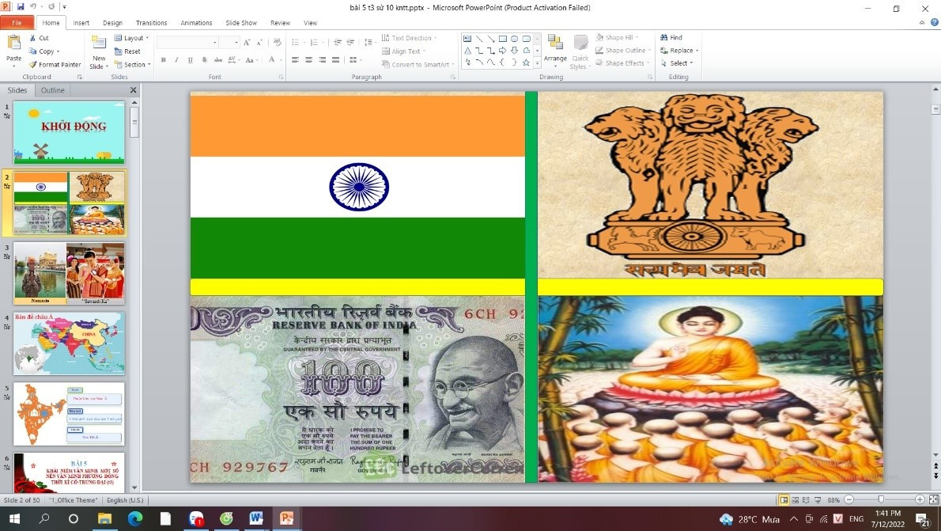Open the font size combo box
941x531 pixels.
[229, 43]
